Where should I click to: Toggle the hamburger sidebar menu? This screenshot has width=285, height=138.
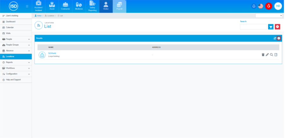tap(27, 6)
